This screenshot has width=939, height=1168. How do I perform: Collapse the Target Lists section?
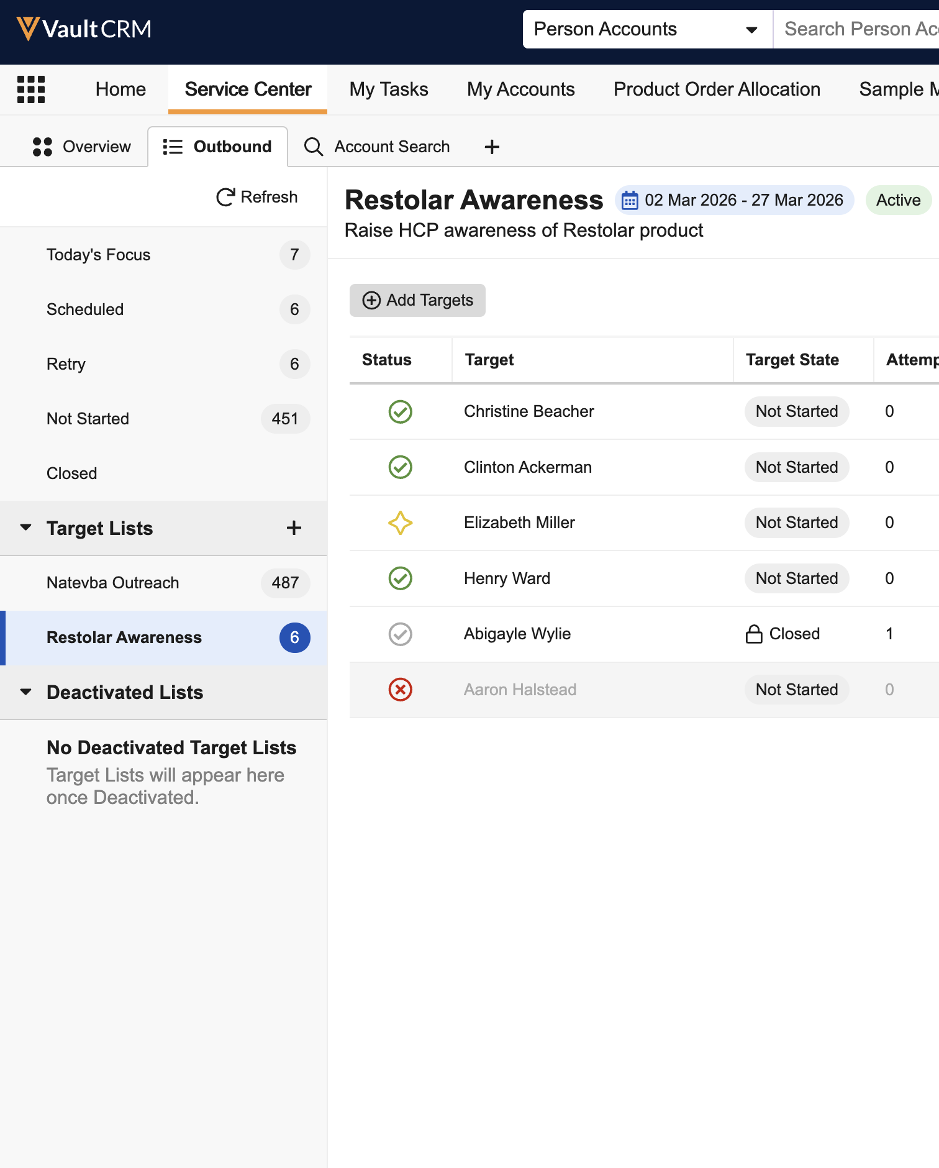26,528
